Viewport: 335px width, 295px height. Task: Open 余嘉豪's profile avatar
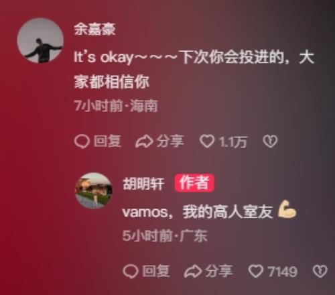[x=40, y=41]
